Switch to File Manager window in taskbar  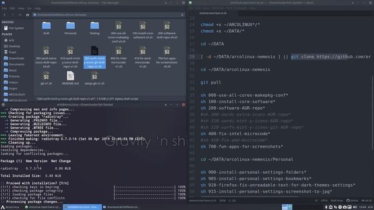pos(122,207)
